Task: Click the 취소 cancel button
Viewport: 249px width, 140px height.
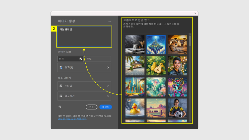Action: (x=92, y=107)
